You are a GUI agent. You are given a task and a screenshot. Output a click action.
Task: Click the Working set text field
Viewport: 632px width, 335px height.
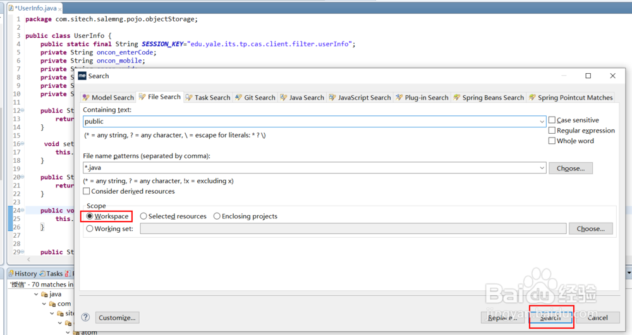coord(353,228)
